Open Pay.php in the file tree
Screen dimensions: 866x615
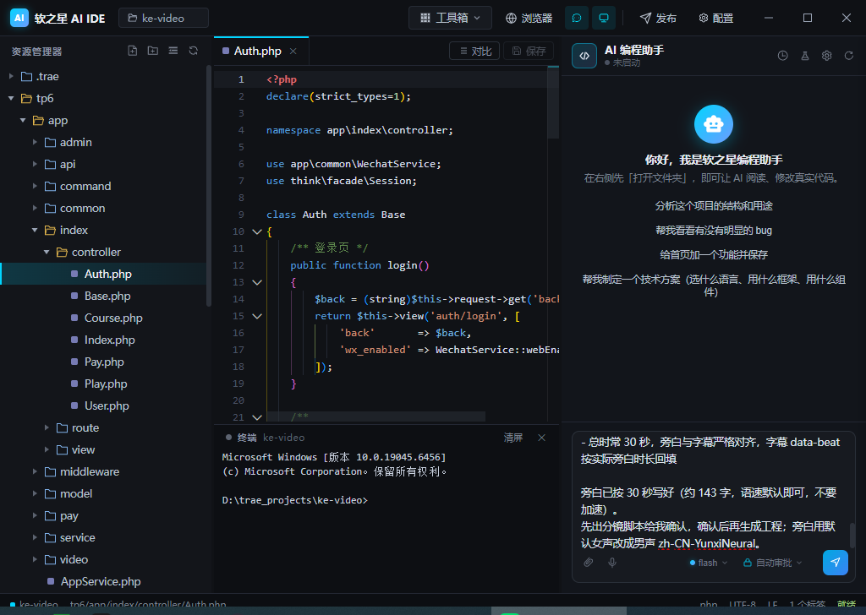point(103,362)
